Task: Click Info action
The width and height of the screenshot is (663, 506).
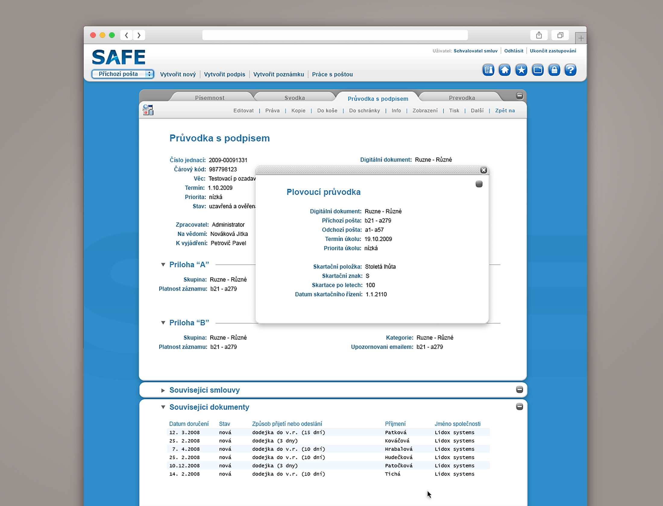Action: (x=396, y=111)
